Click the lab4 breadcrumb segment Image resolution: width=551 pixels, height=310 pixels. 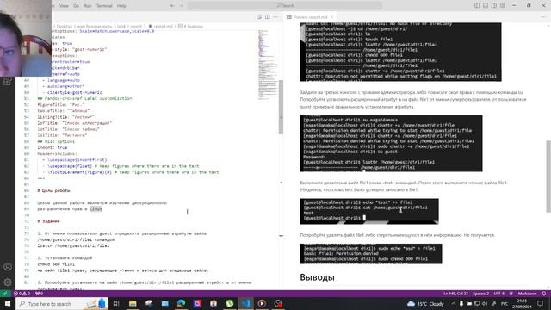pyautogui.click(x=121, y=27)
